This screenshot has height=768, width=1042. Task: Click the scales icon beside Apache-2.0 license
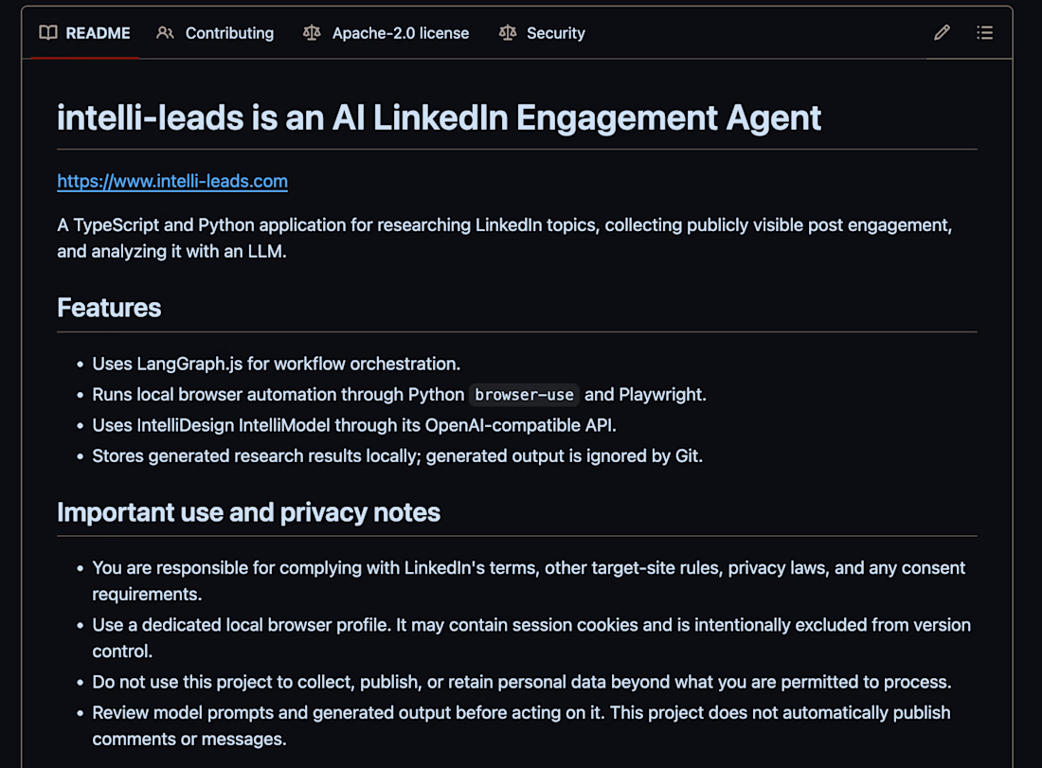click(312, 32)
